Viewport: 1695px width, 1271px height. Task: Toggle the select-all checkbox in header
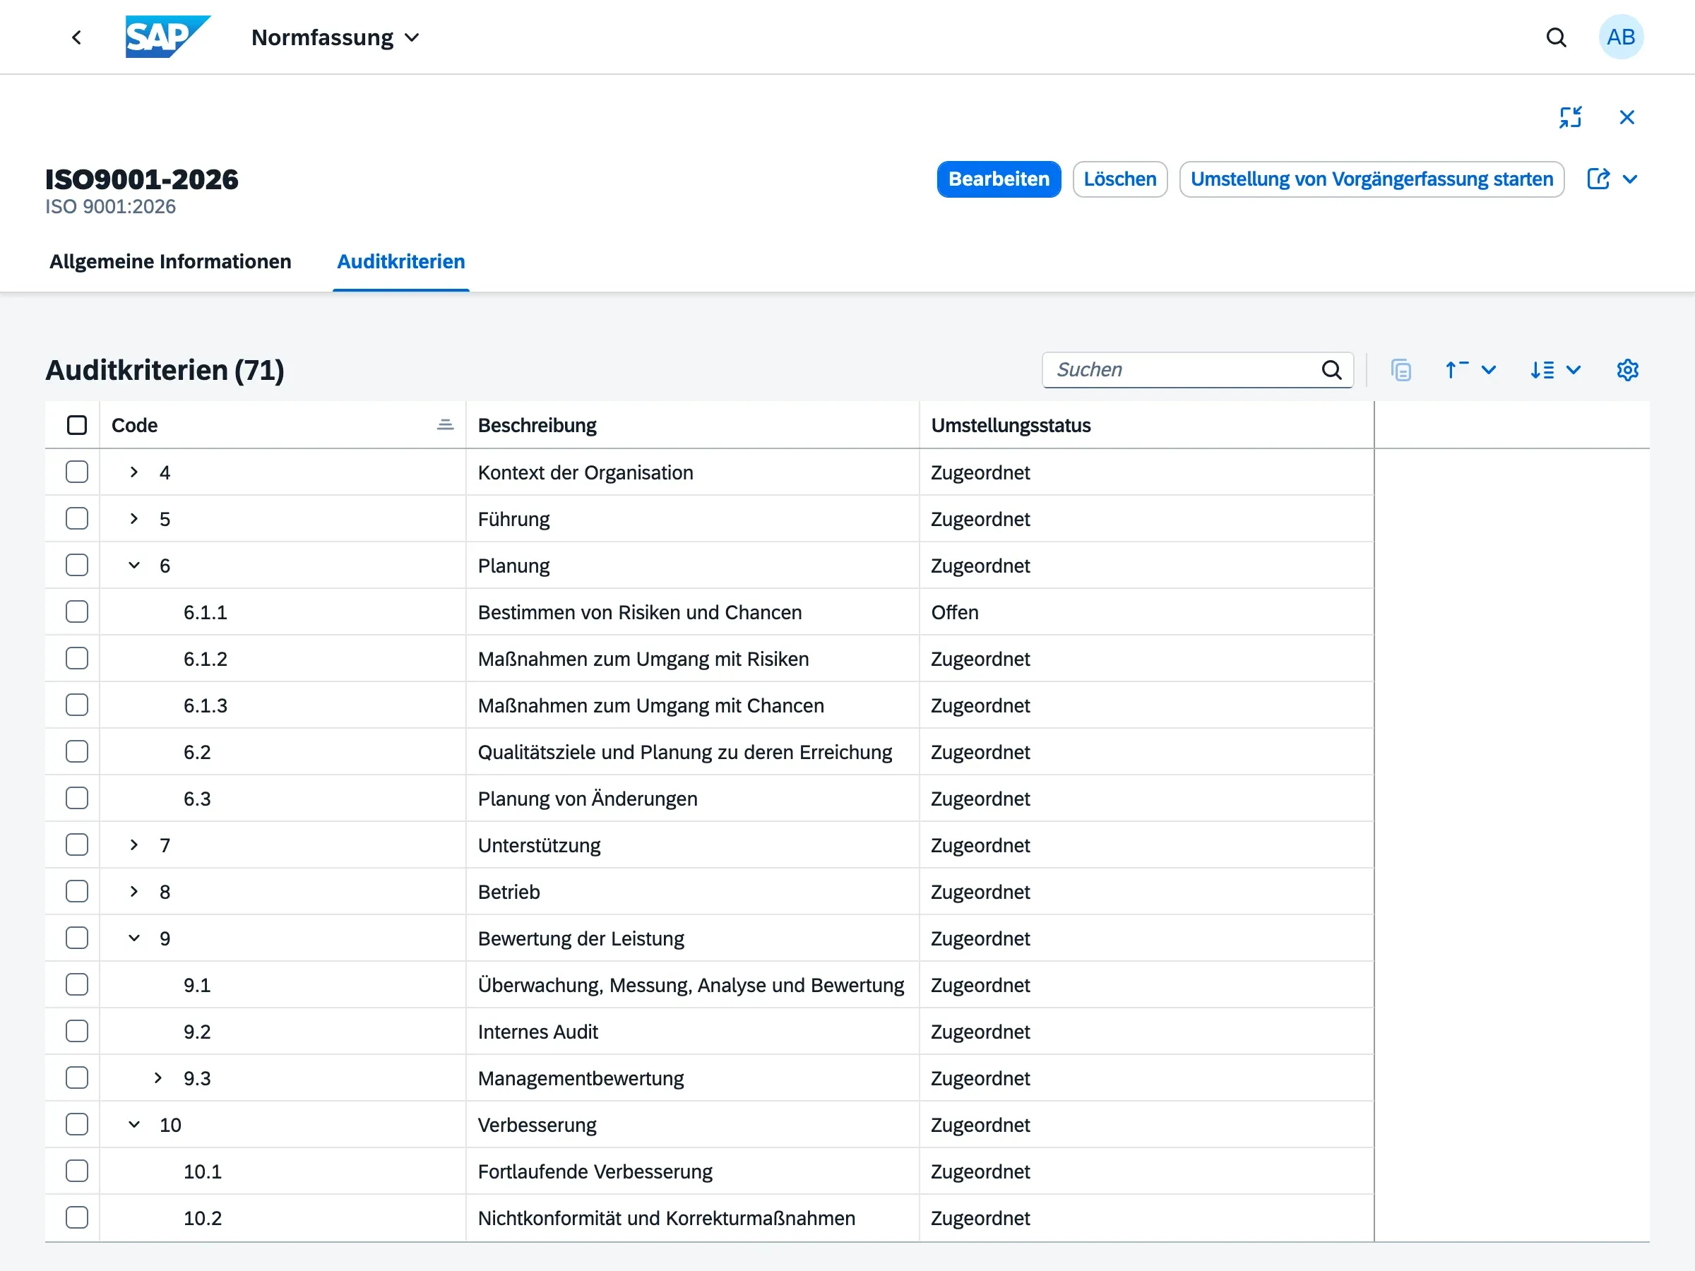tap(76, 425)
